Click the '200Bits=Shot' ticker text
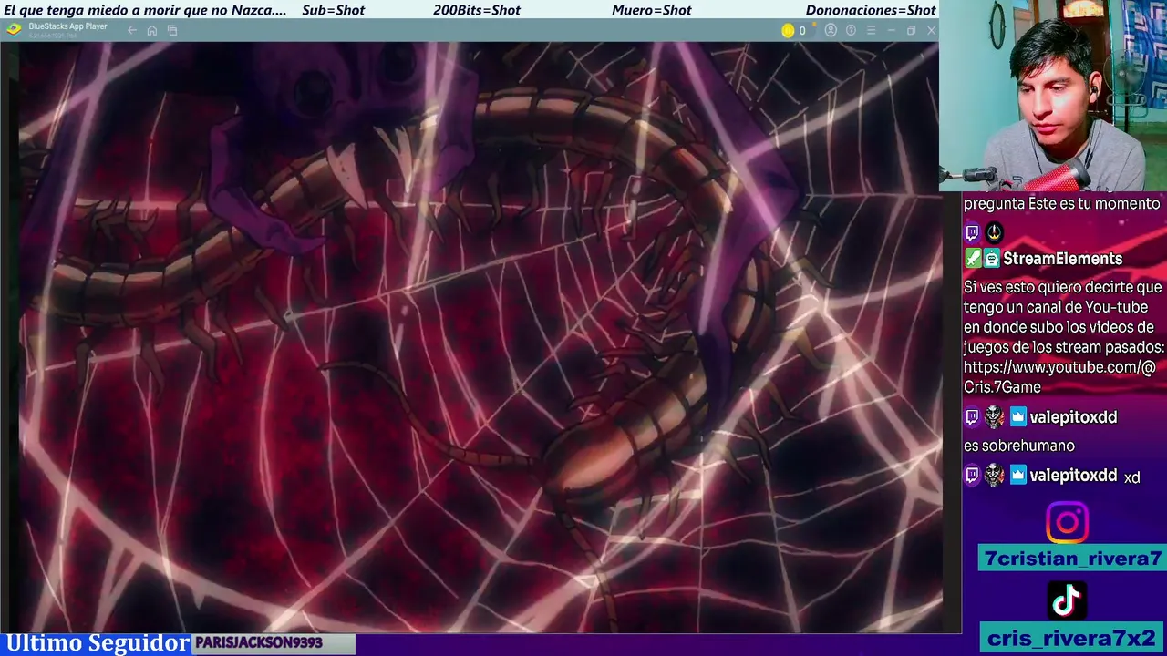The height and width of the screenshot is (656, 1167). click(x=477, y=10)
